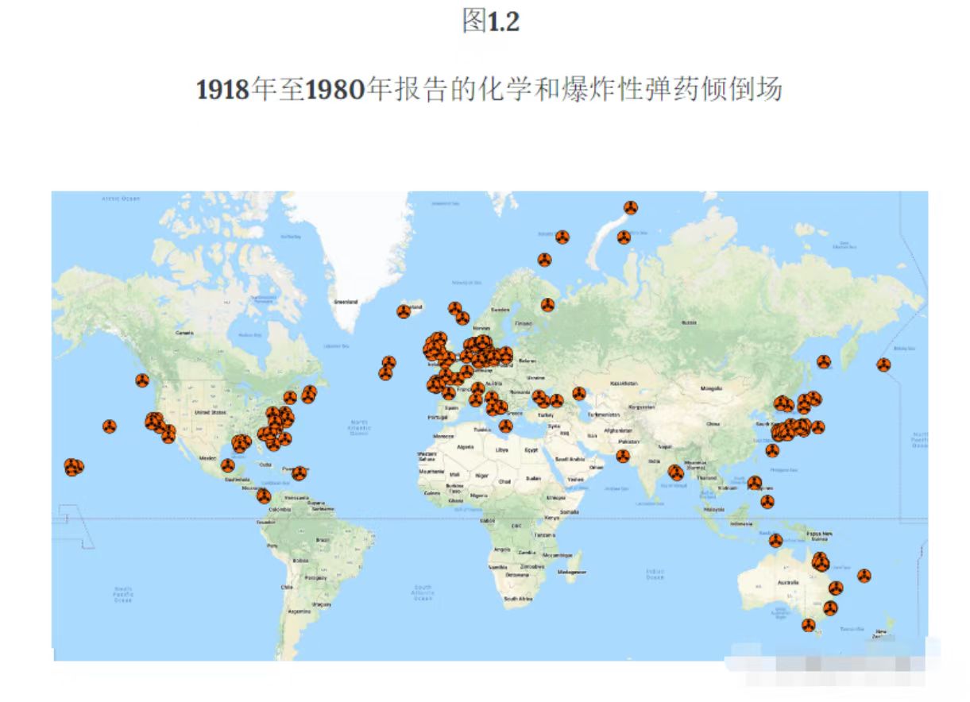Select the marker at Nova Scotia
This screenshot has height=702, width=970.
tap(309, 394)
